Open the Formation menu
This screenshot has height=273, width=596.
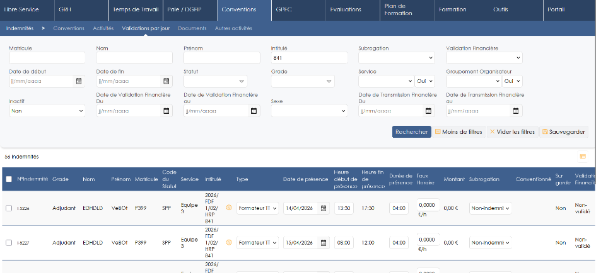click(x=452, y=10)
